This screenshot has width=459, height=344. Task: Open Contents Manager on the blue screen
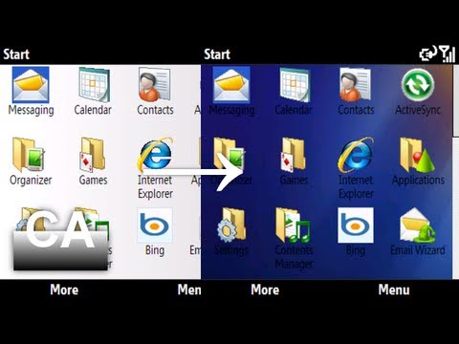(294, 226)
